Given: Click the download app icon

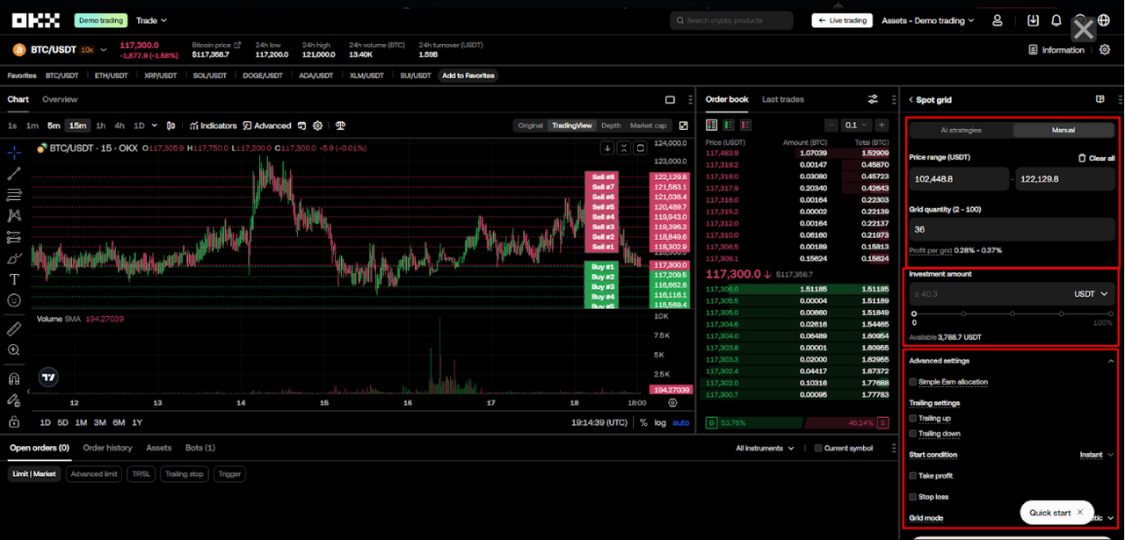Looking at the screenshot, I should click(x=1034, y=20).
